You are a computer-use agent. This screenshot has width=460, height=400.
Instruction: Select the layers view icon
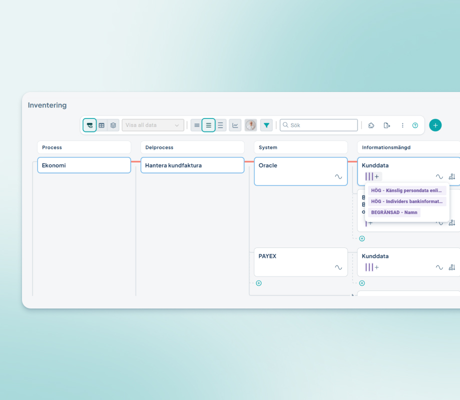point(113,125)
